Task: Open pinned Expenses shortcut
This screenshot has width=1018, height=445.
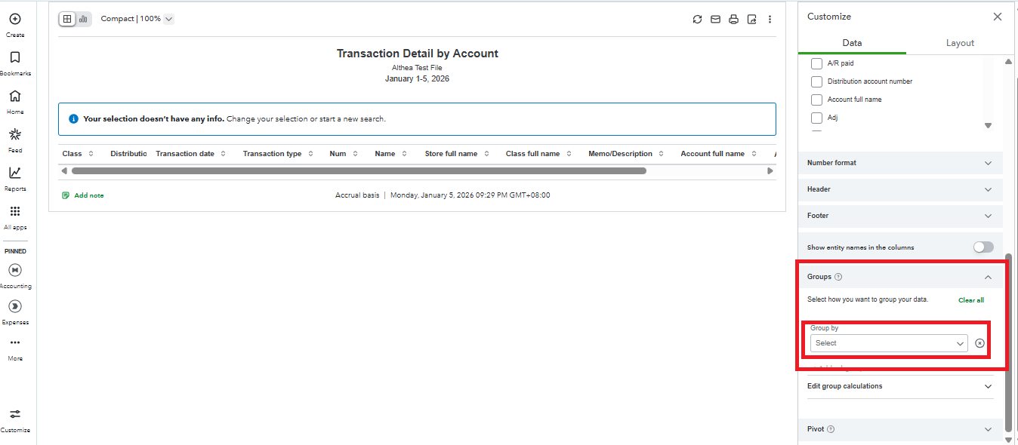Action: [x=15, y=306]
